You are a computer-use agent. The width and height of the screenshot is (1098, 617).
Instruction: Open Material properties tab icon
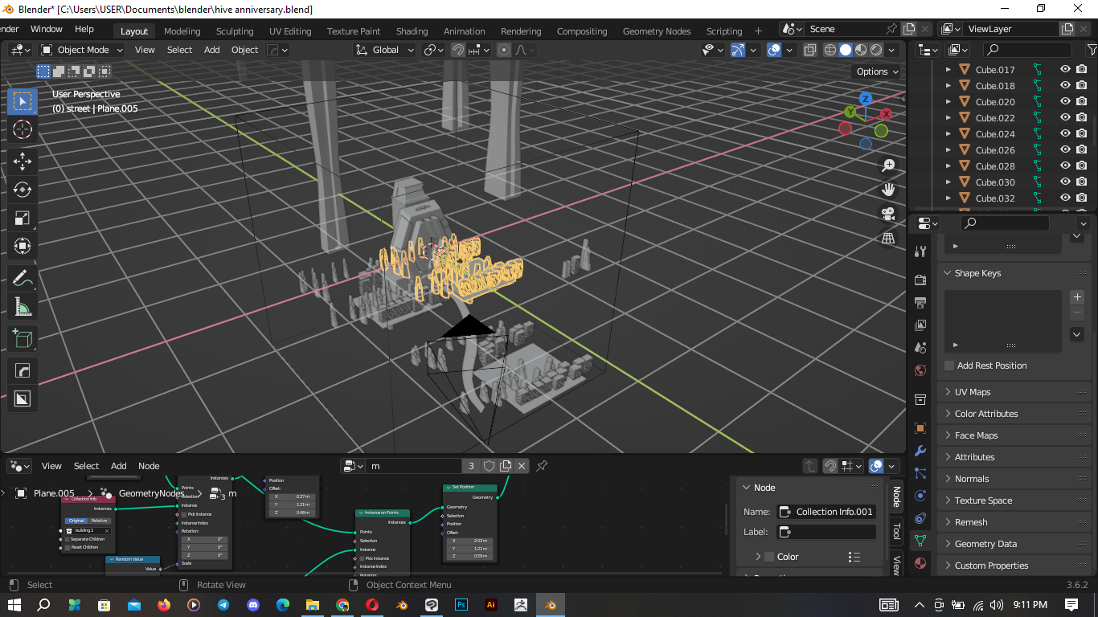921,563
